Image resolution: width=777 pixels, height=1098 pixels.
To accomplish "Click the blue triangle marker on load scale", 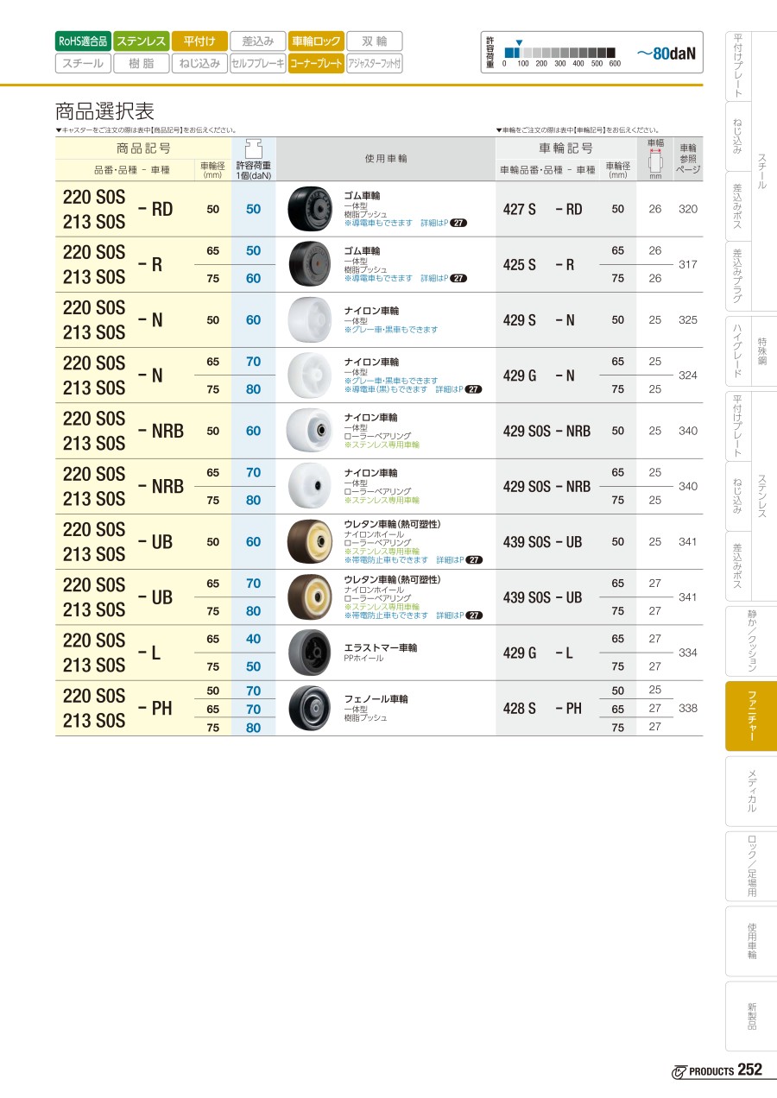I will 518,41.
